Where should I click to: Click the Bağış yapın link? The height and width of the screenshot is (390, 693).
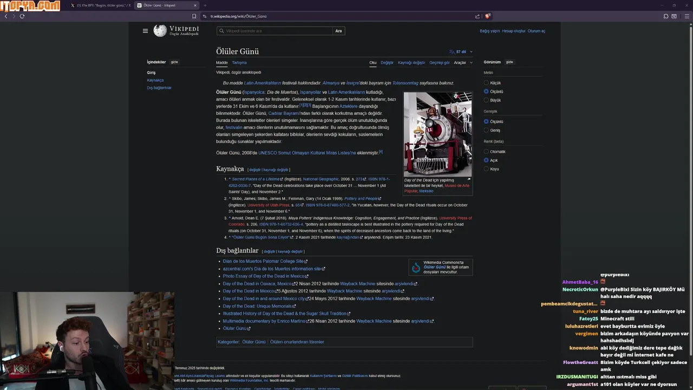pos(490,31)
